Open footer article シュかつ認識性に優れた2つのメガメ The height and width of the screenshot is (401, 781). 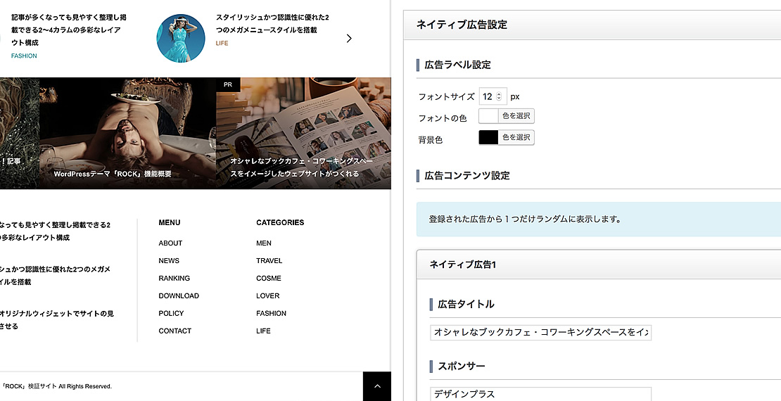56,276
